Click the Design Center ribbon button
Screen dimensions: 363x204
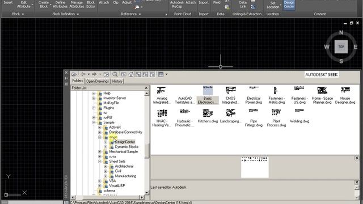click(x=289, y=5)
